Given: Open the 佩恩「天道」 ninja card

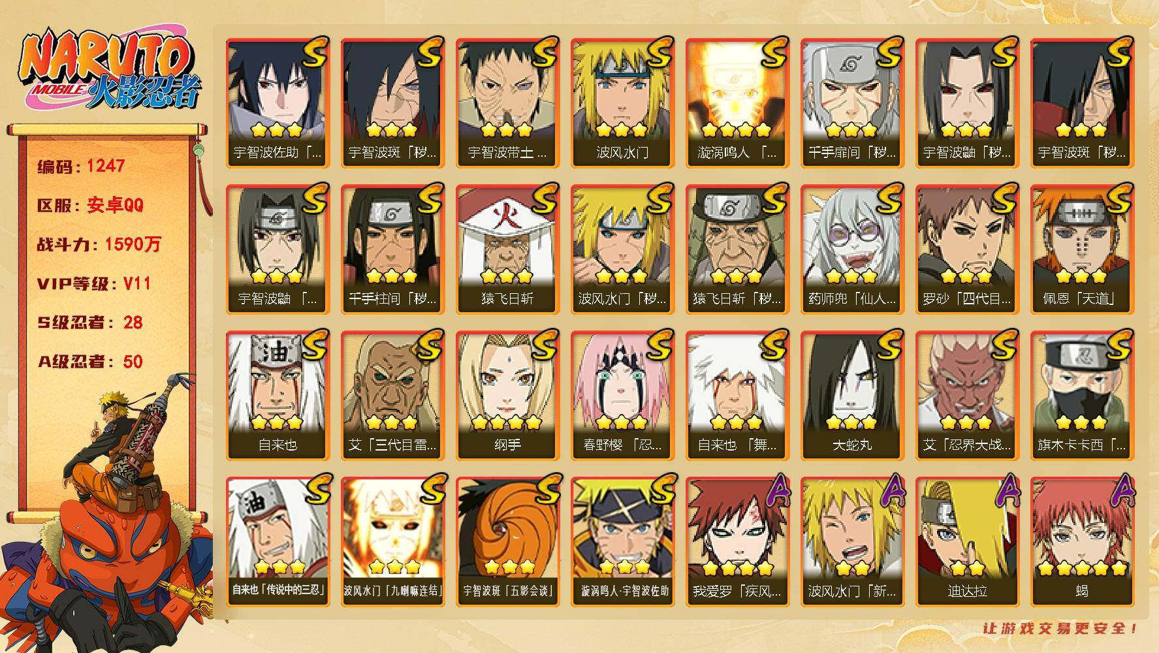Looking at the screenshot, I should [1082, 249].
